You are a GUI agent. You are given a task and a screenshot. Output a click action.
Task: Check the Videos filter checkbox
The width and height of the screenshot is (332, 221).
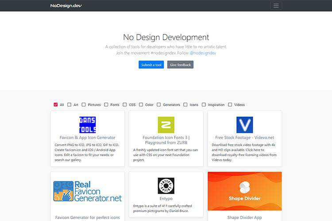tap(230, 105)
